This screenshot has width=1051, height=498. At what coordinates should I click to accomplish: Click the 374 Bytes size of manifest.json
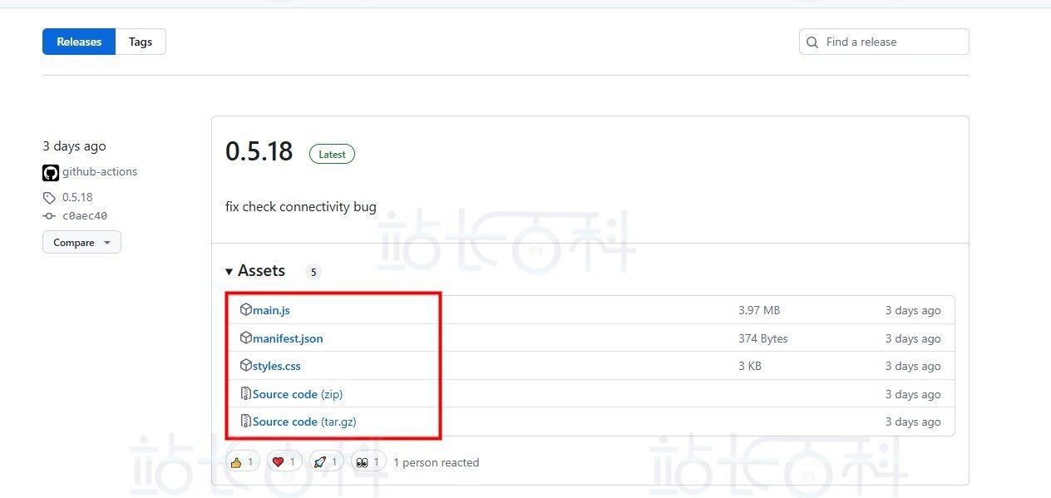coord(763,338)
